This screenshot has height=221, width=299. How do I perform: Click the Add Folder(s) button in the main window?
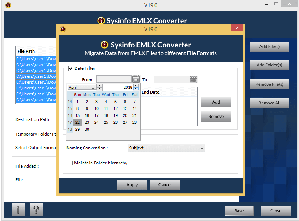(269, 65)
